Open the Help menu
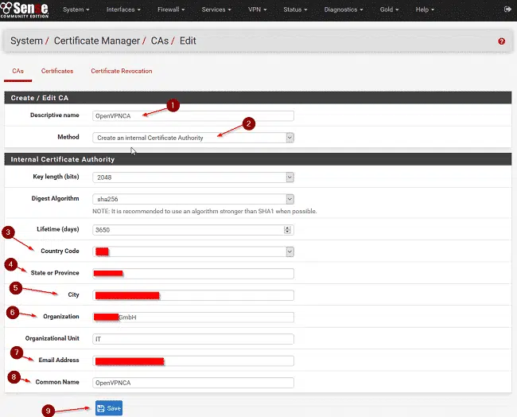This screenshot has width=517, height=417. (425, 10)
